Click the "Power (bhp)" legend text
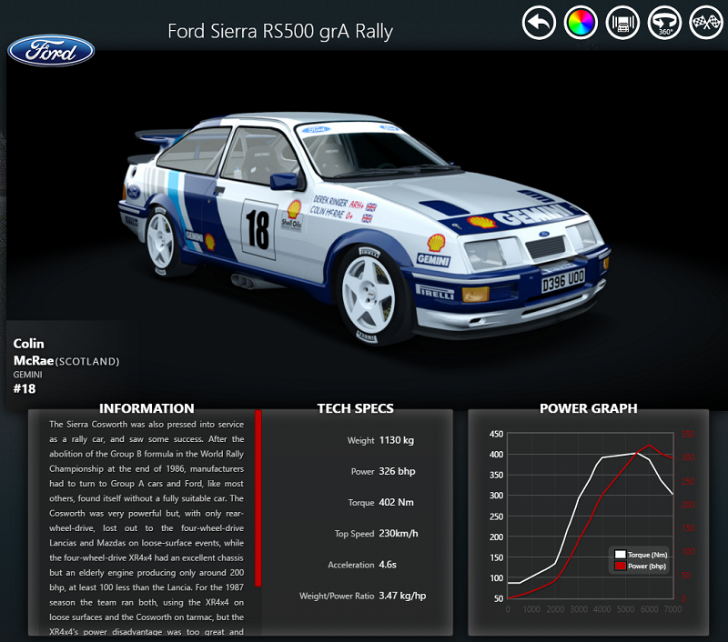The height and width of the screenshot is (642, 728). pos(647,566)
